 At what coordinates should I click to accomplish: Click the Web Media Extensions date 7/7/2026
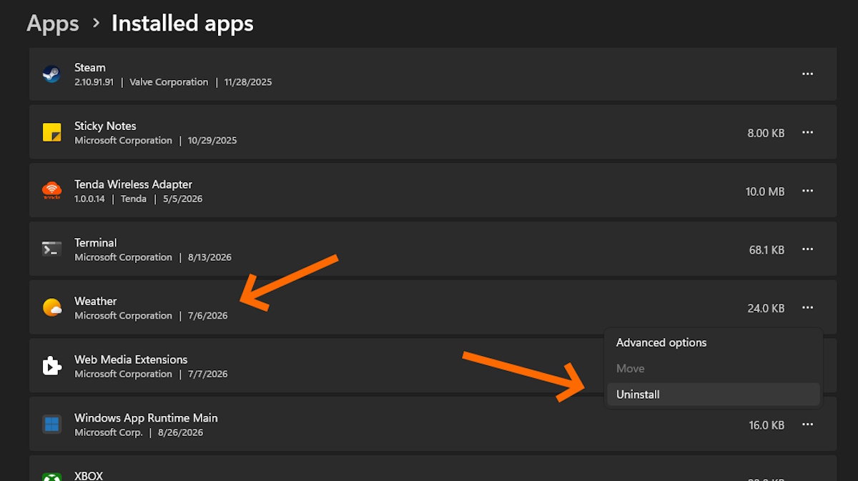(x=208, y=375)
